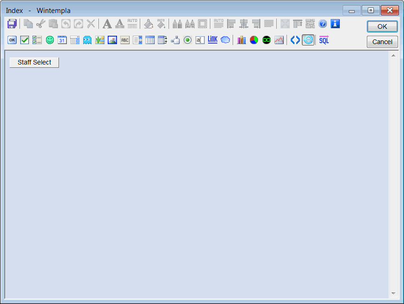404x304 pixels.
Task: Insert an OK button control
Action: [x=12, y=40]
